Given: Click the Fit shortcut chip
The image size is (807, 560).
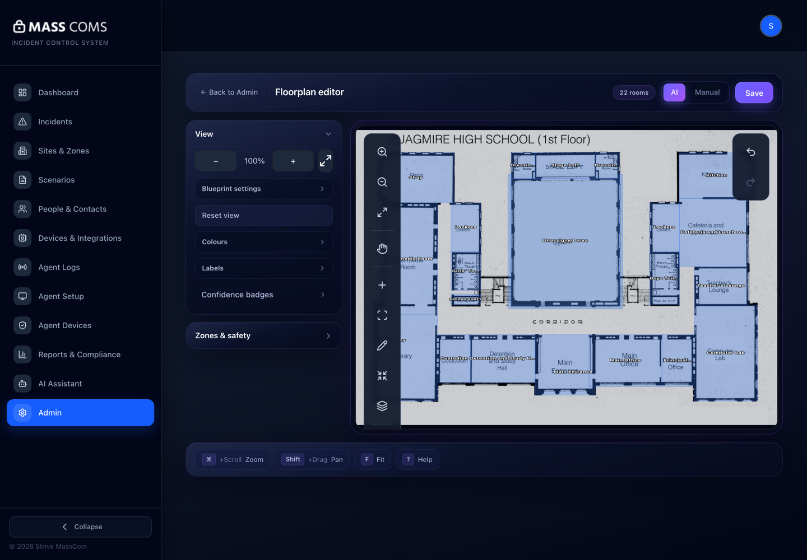Looking at the screenshot, I should click(373, 460).
